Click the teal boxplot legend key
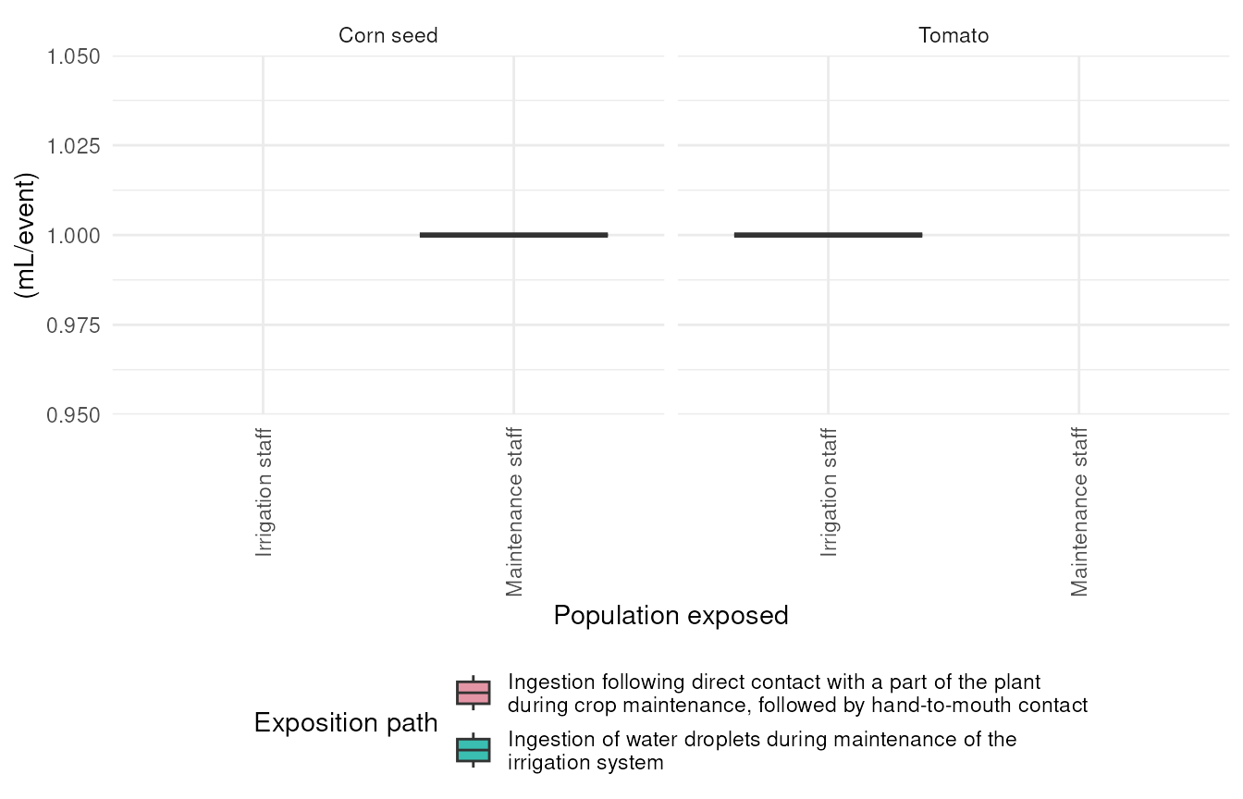 click(x=473, y=750)
